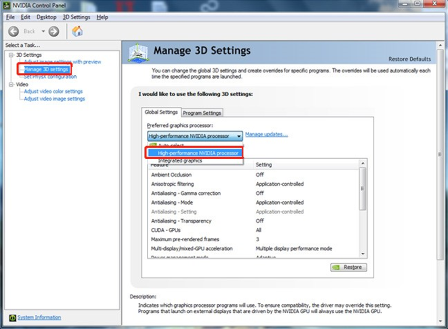This screenshot has width=448, height=329.
Task: Open Adjust video color settings
Action: (x=53, y=92)
